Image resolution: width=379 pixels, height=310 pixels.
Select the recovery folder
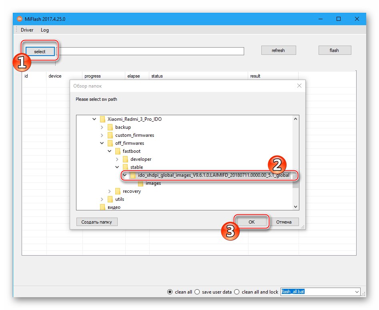pyautogui.click(x=132, y=191)
